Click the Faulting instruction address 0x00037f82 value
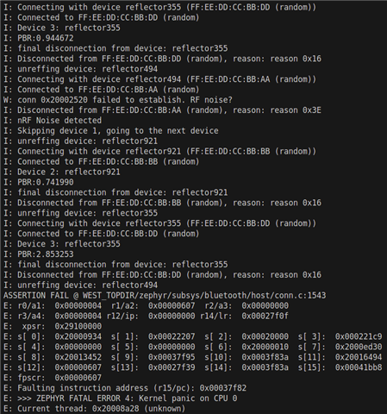The height and width of the screenshot is (414, 387). tap(223, 388)
